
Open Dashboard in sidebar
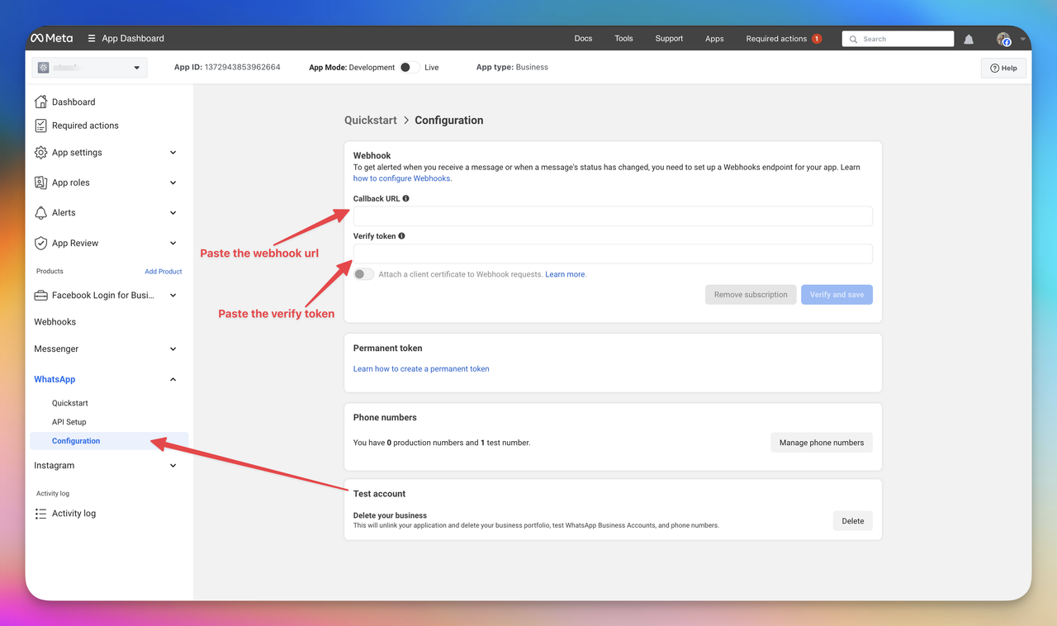(73, 102)
